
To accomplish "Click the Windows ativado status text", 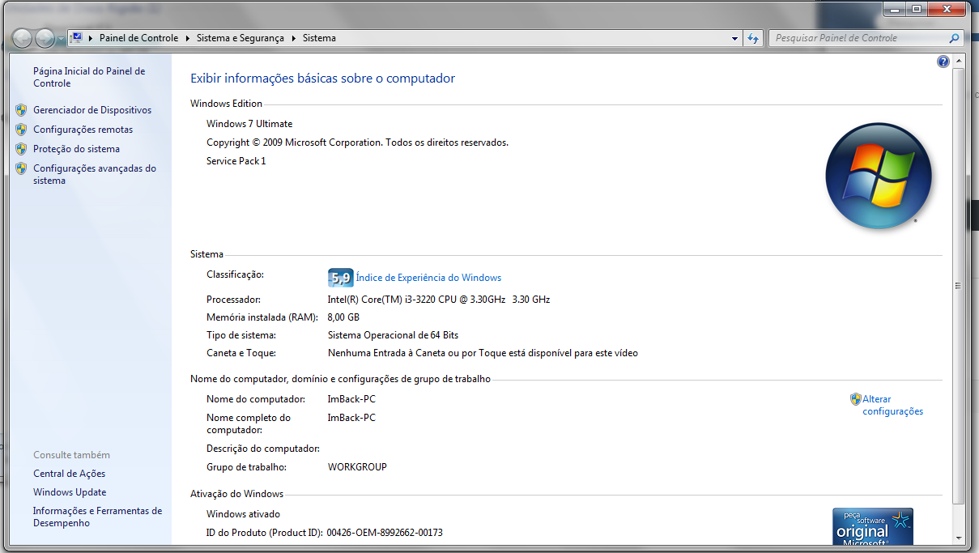I will pyautogui.click(x=243, y=514).
